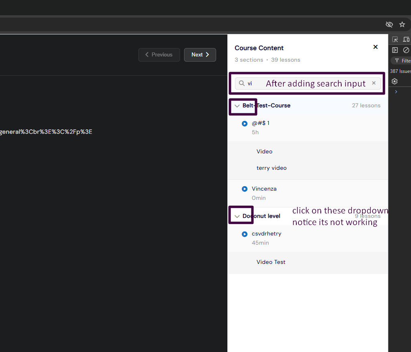Viewport: 411px width, 352px height.
Task: Go to the Previous lesson
Action: pyautogui.click(x=159, y=55)
